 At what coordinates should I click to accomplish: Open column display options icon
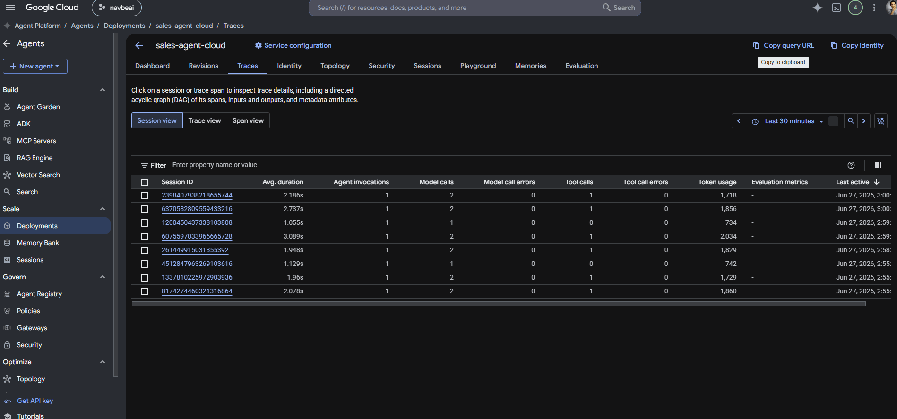click(878, 165)
